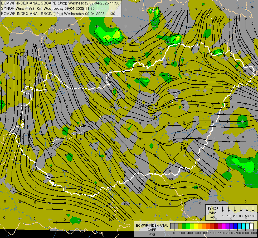258x238 pixels.
Task: Click the '100' label in SYNOP Wind legend
Action: coord(253,216)
